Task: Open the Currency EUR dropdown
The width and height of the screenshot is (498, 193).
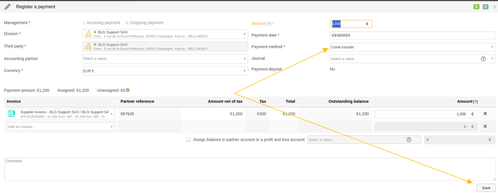Action: coord(165,71)
